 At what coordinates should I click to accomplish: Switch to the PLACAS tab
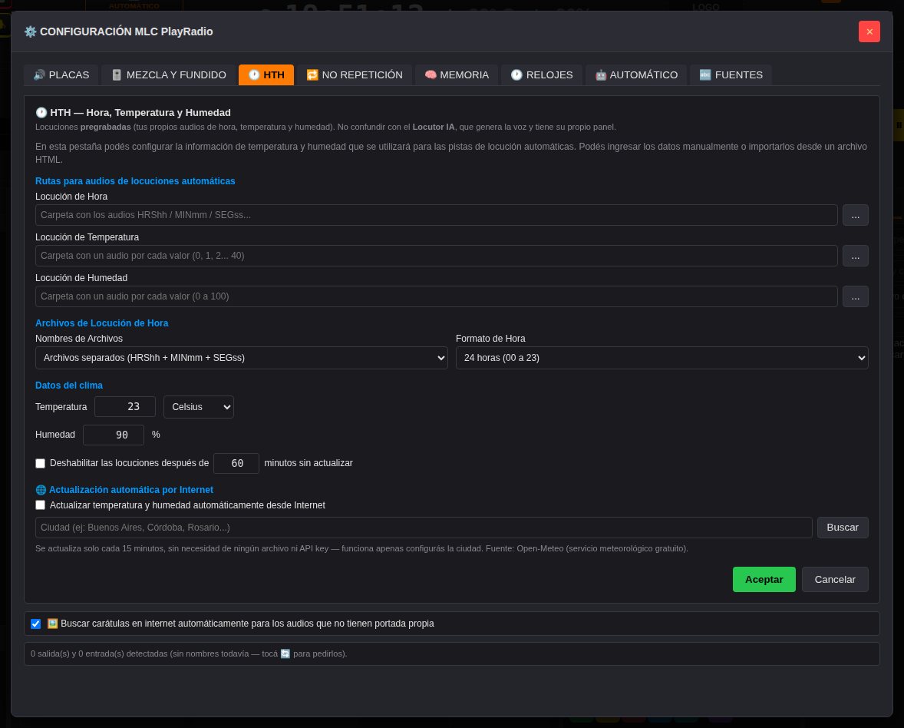(x=61, y=75)
